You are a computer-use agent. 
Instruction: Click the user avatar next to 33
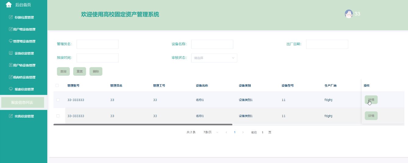pos(349,14)
